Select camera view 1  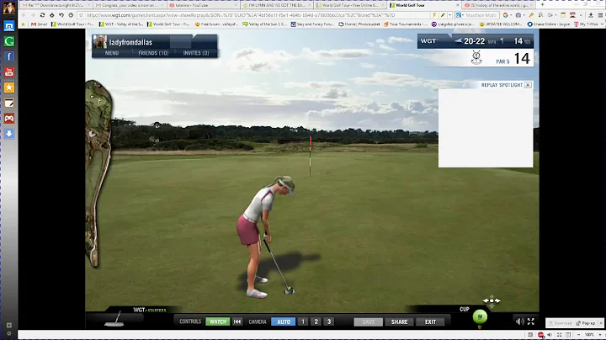pyautogui.click(x=303, y=321)
